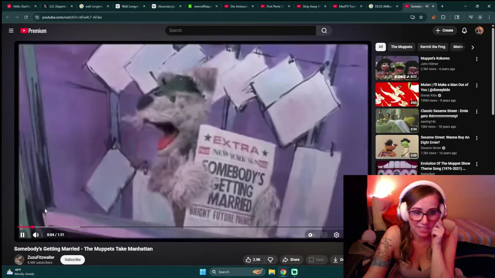Image resolution: width=495 pixels, height=278 pixels.
Task: Open the ZuzuFitzwaller channel avatar
Action: [x=19, y=259]
